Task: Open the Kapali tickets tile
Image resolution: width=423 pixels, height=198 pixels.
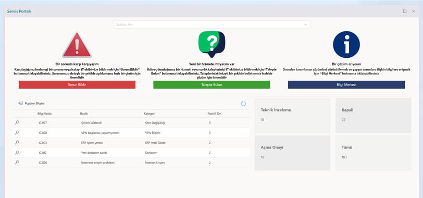Action: pyautogui.click(x=374, y=116)
